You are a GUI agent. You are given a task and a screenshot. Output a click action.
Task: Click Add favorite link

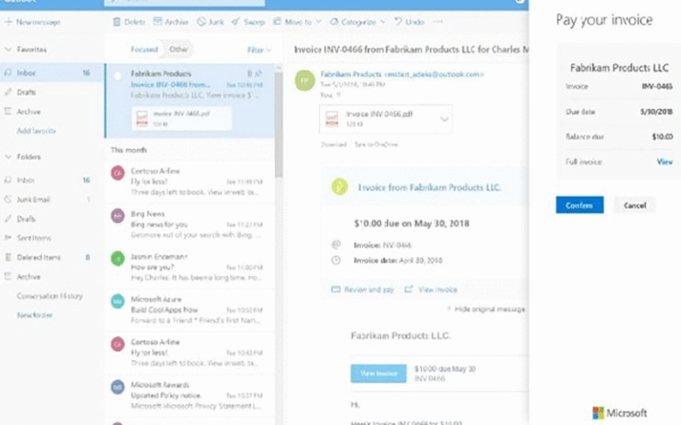[36, 130]
